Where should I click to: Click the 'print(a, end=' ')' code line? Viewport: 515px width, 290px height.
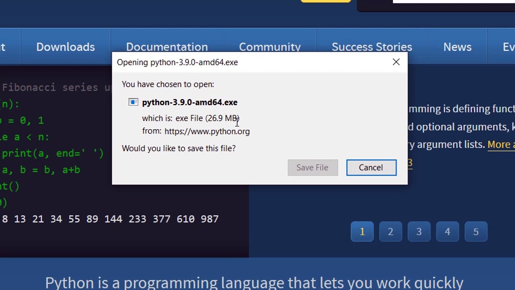click(52, 153)
